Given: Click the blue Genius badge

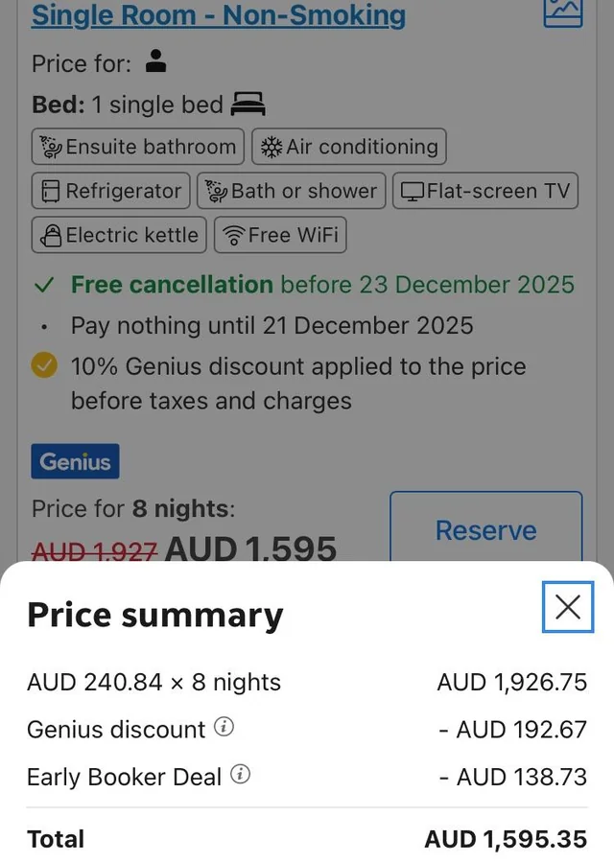Looking at the screenshot, I should pos(75,461).
